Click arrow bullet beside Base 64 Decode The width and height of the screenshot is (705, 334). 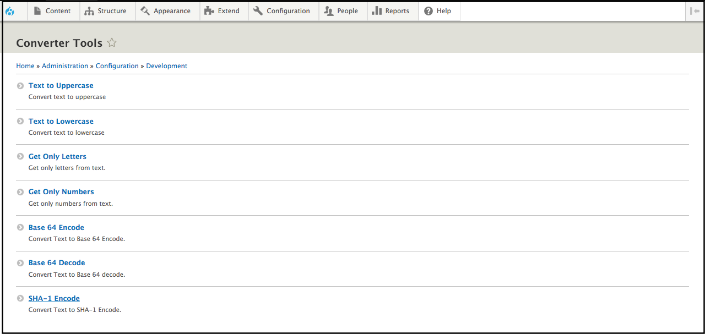(20, 263)
